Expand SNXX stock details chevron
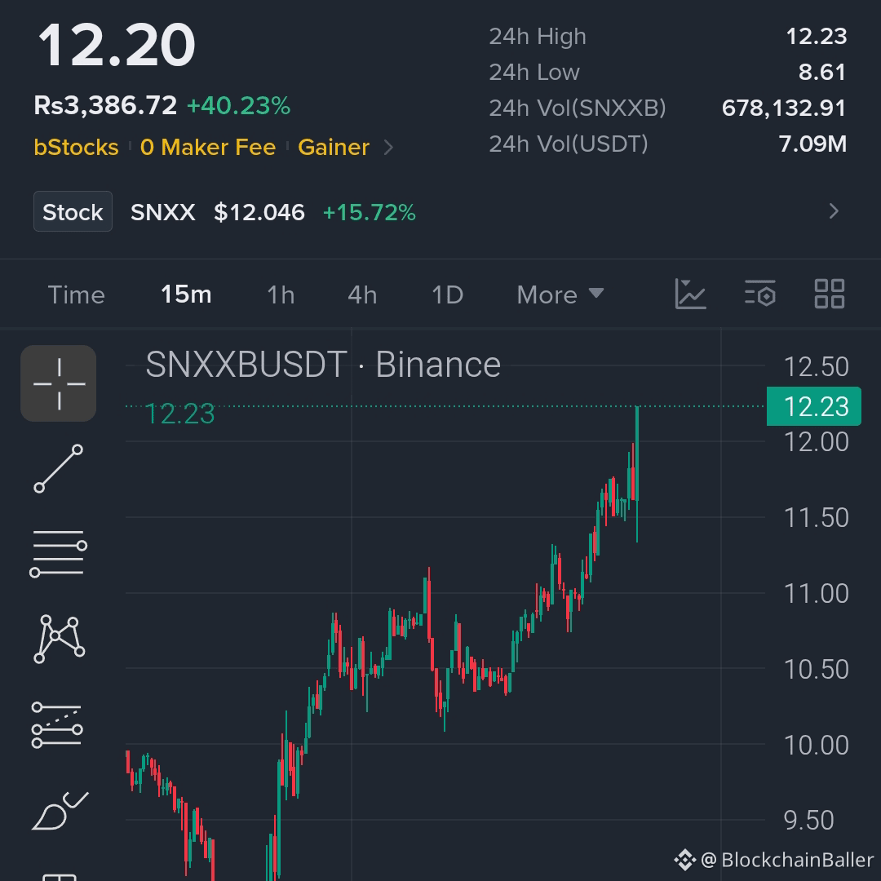Screen dimensions: 881x881 pyautogui.click(x=834, y=211)
